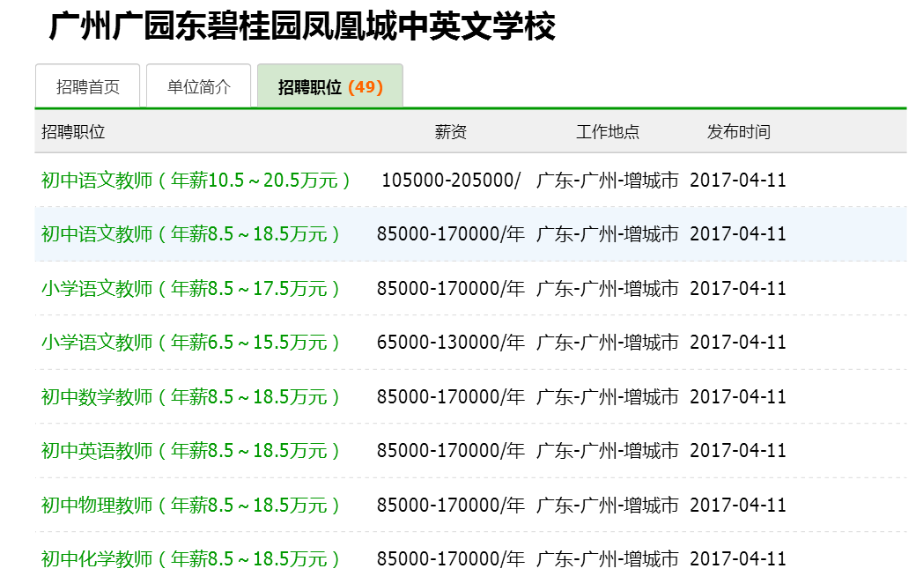Click the location in 初中数学教师 row
Viewport: 916px width, 576px height.
point(608,397)
